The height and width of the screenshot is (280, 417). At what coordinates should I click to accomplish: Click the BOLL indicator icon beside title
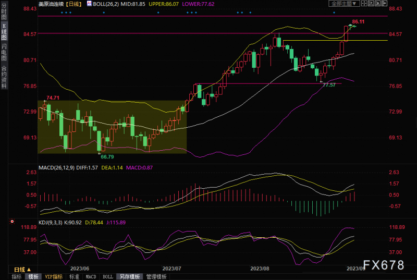click(x=89, y=4)
